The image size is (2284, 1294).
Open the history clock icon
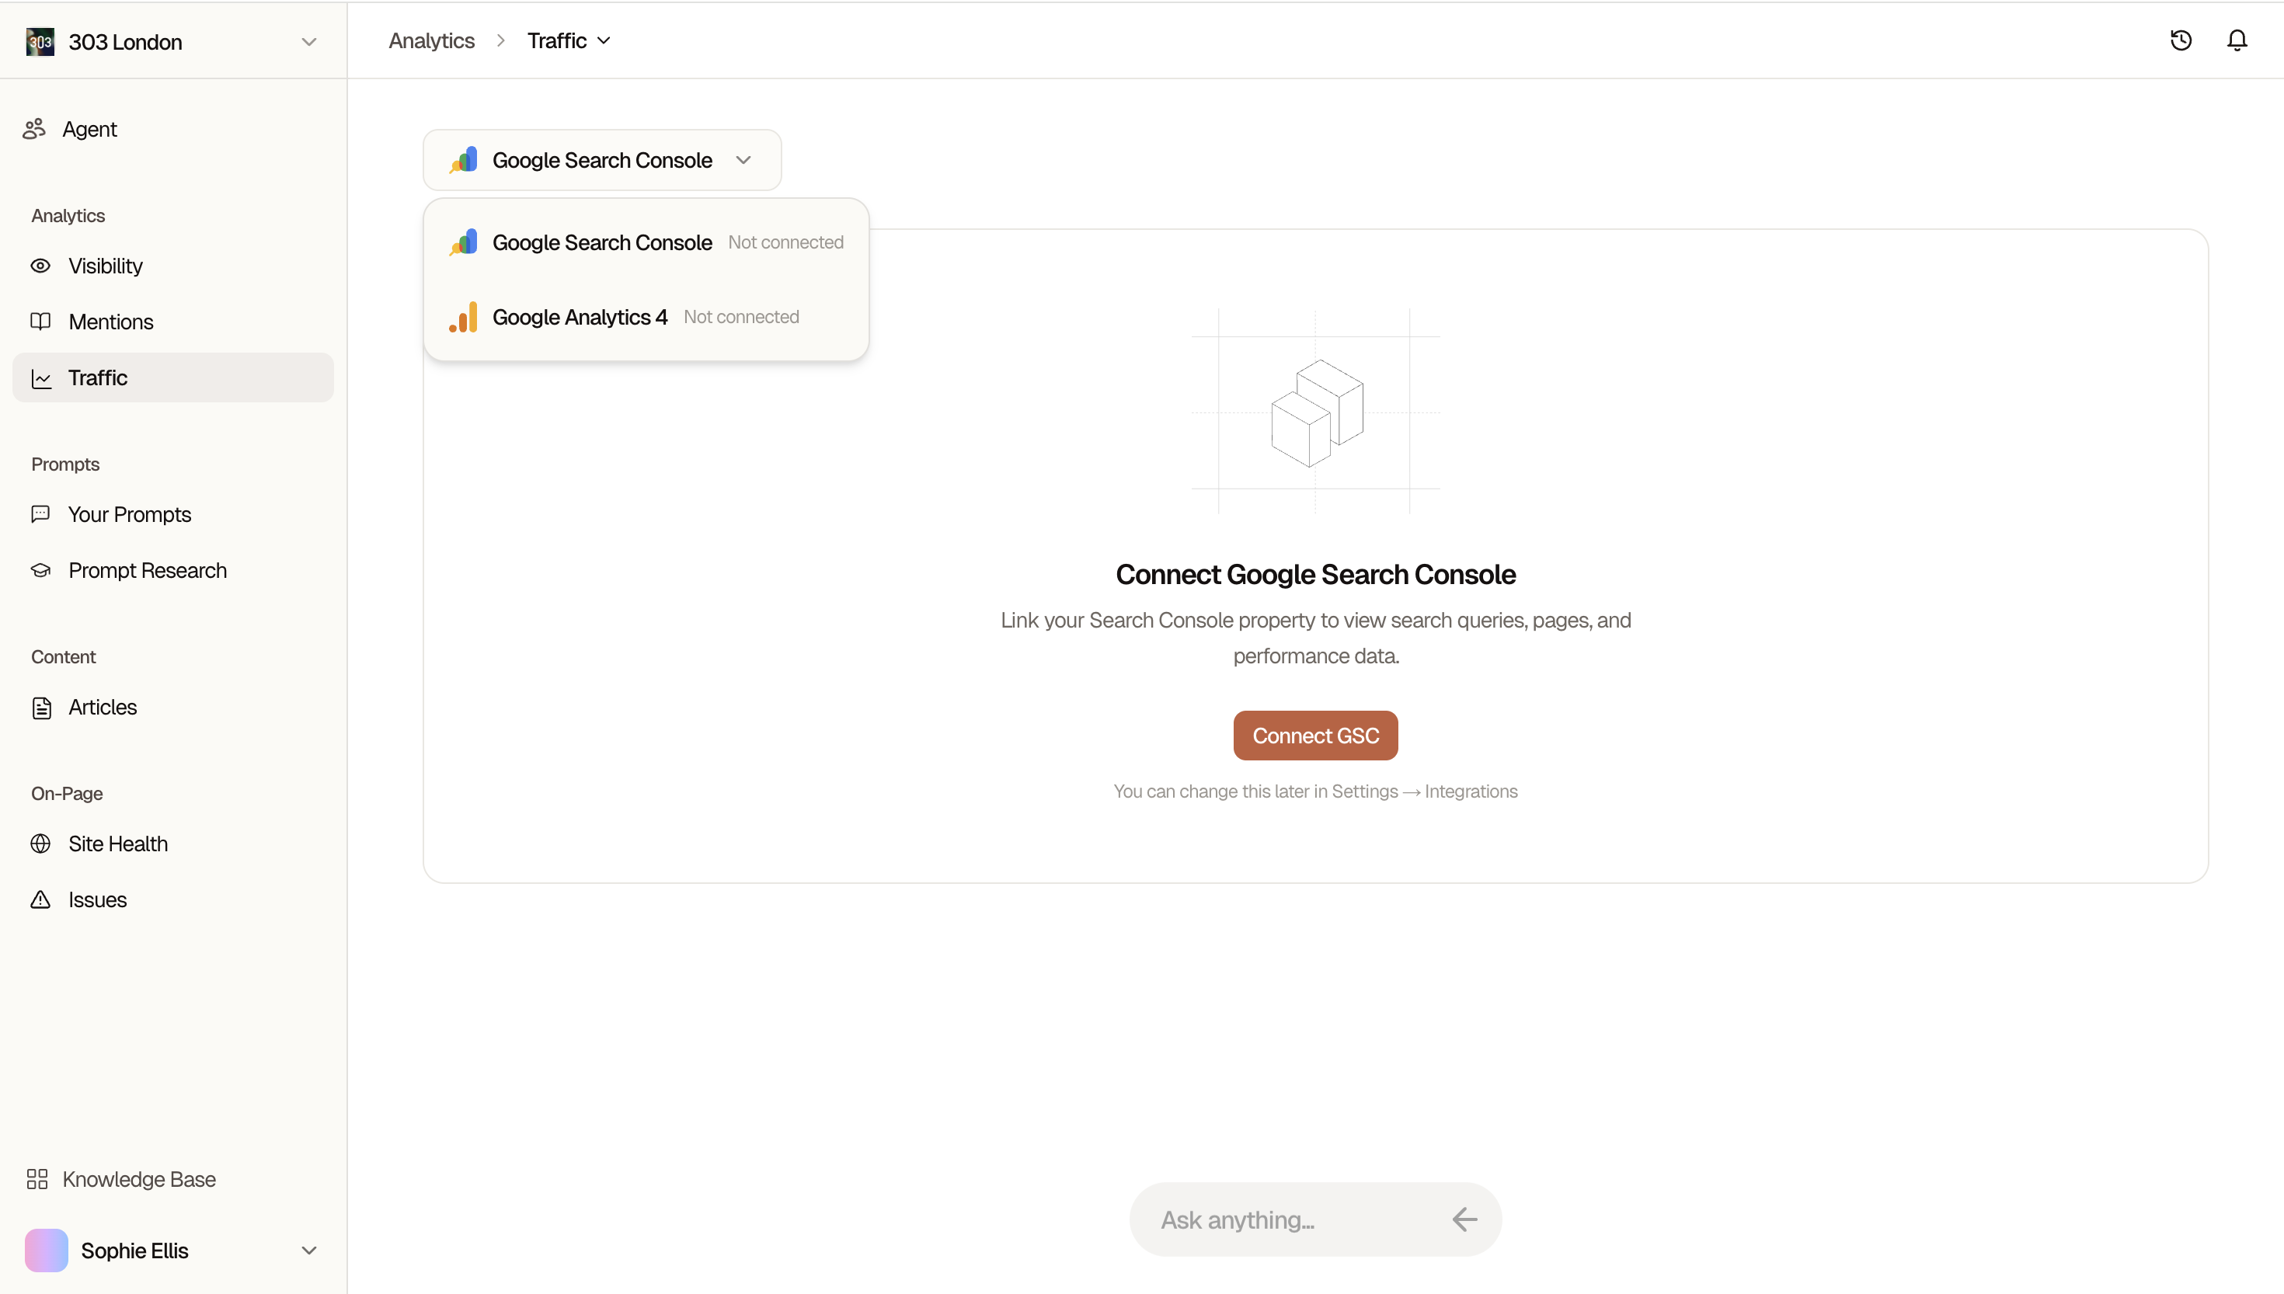pyautogui.click(x=2180, y=40)
